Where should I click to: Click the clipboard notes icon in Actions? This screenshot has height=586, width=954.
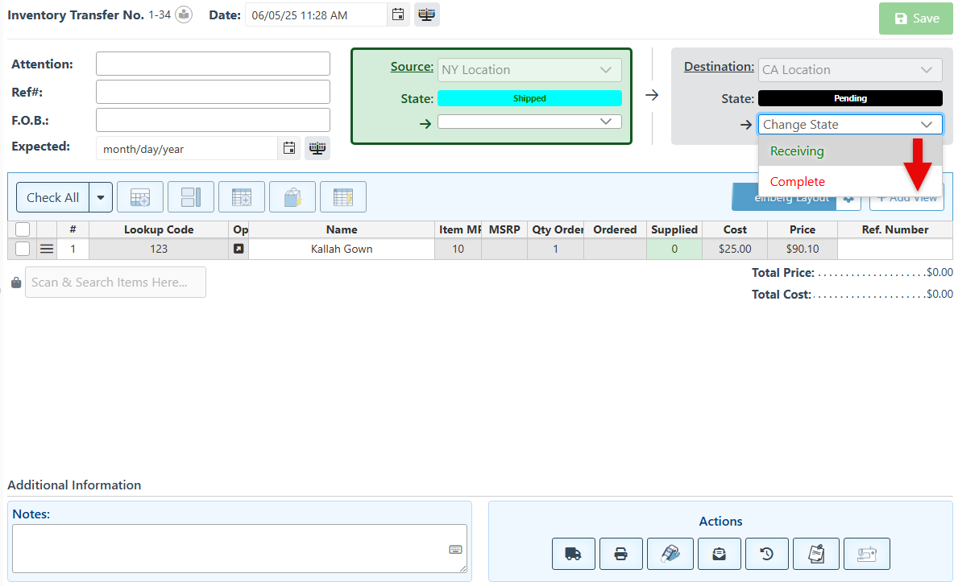click(x=816, y=554)
